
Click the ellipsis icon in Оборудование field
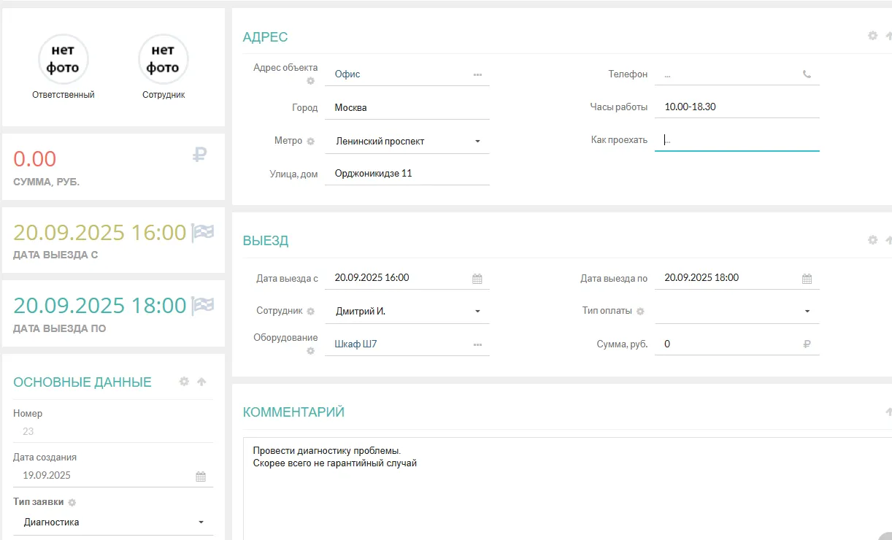pos(477,344)
